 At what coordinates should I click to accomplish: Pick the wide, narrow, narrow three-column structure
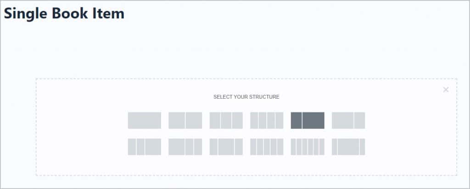(x=185, y=147)
